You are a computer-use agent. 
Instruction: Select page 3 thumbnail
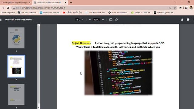pyautogui.click(x=16, y=94)
